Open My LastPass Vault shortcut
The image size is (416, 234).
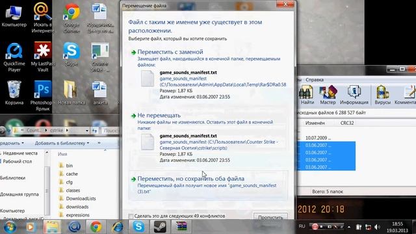pos(43,57)
